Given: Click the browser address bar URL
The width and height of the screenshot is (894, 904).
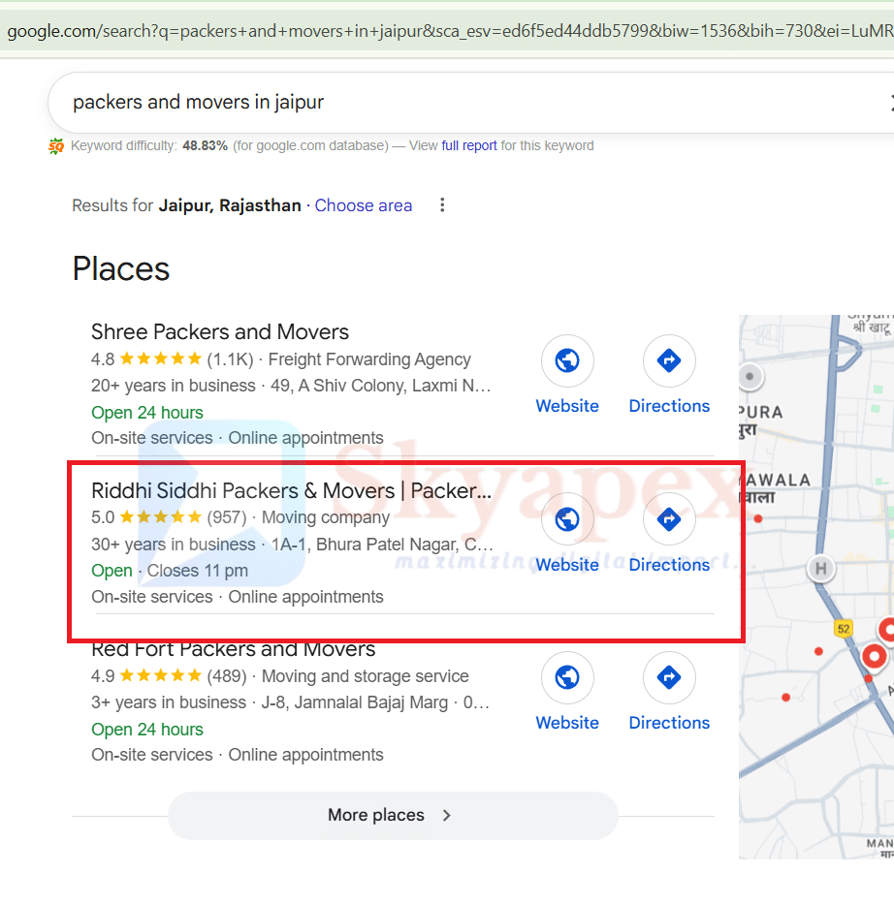Looking at the screenshot, I should click(446, 31).
